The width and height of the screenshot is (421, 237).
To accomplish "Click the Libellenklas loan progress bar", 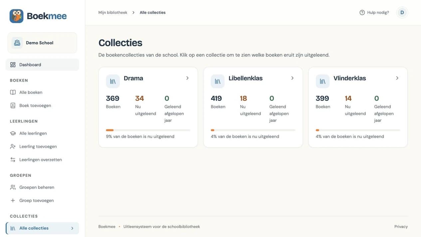I will (x=253, y=130).
